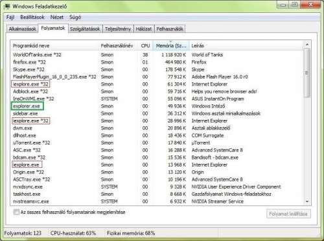Sort by Felhasználónév column header

(x=119, y=45)
